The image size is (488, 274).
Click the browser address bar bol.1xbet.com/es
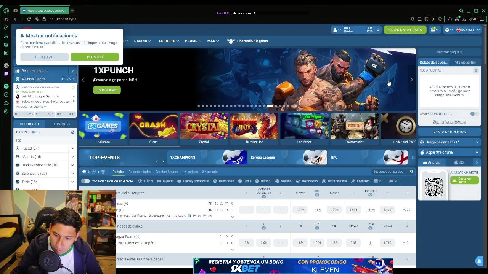pos(63,19)
